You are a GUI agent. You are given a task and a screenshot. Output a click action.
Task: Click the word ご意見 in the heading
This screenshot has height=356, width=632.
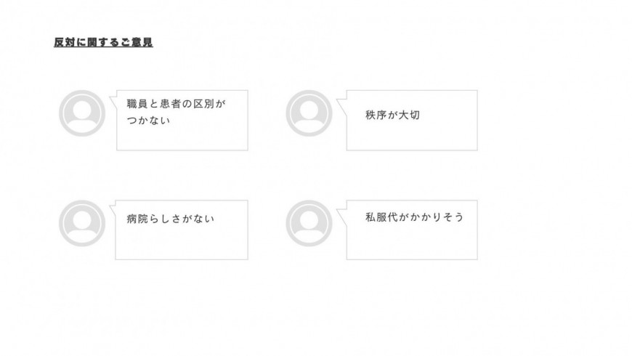(x=137, y=42)
